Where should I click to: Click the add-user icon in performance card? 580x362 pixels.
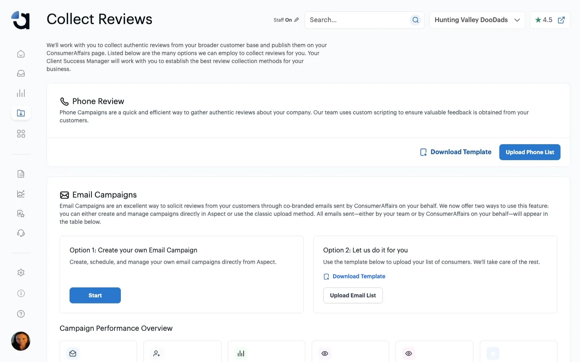157,353
